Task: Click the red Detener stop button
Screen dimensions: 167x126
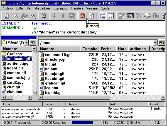Action: point(82,16)
